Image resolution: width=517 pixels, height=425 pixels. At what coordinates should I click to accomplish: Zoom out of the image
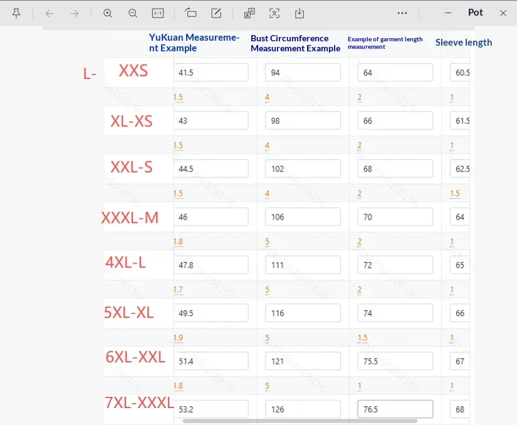click(133, 13)
